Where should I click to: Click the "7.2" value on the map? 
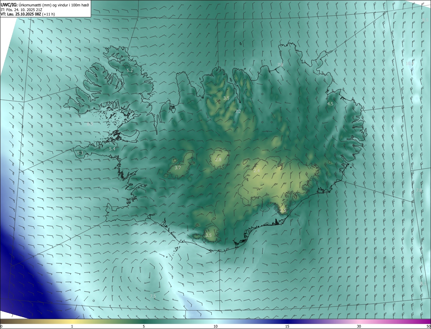tap(238, 111)
